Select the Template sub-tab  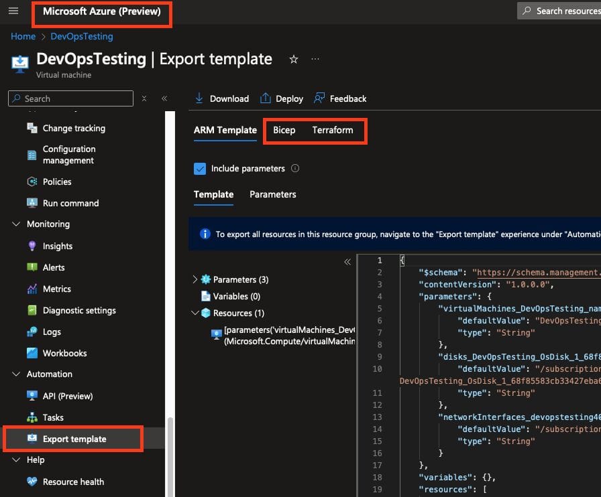[213, 194]
